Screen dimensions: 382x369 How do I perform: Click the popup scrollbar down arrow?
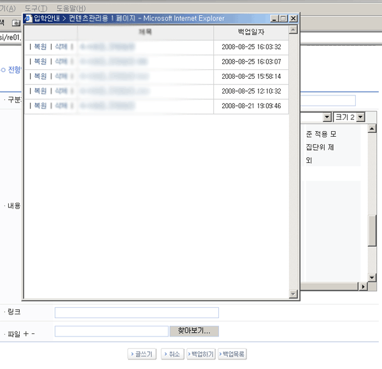click(294, 294)
